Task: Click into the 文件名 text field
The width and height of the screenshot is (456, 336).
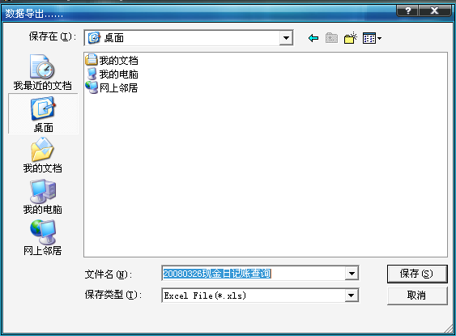Action: [x=254, y=274]
